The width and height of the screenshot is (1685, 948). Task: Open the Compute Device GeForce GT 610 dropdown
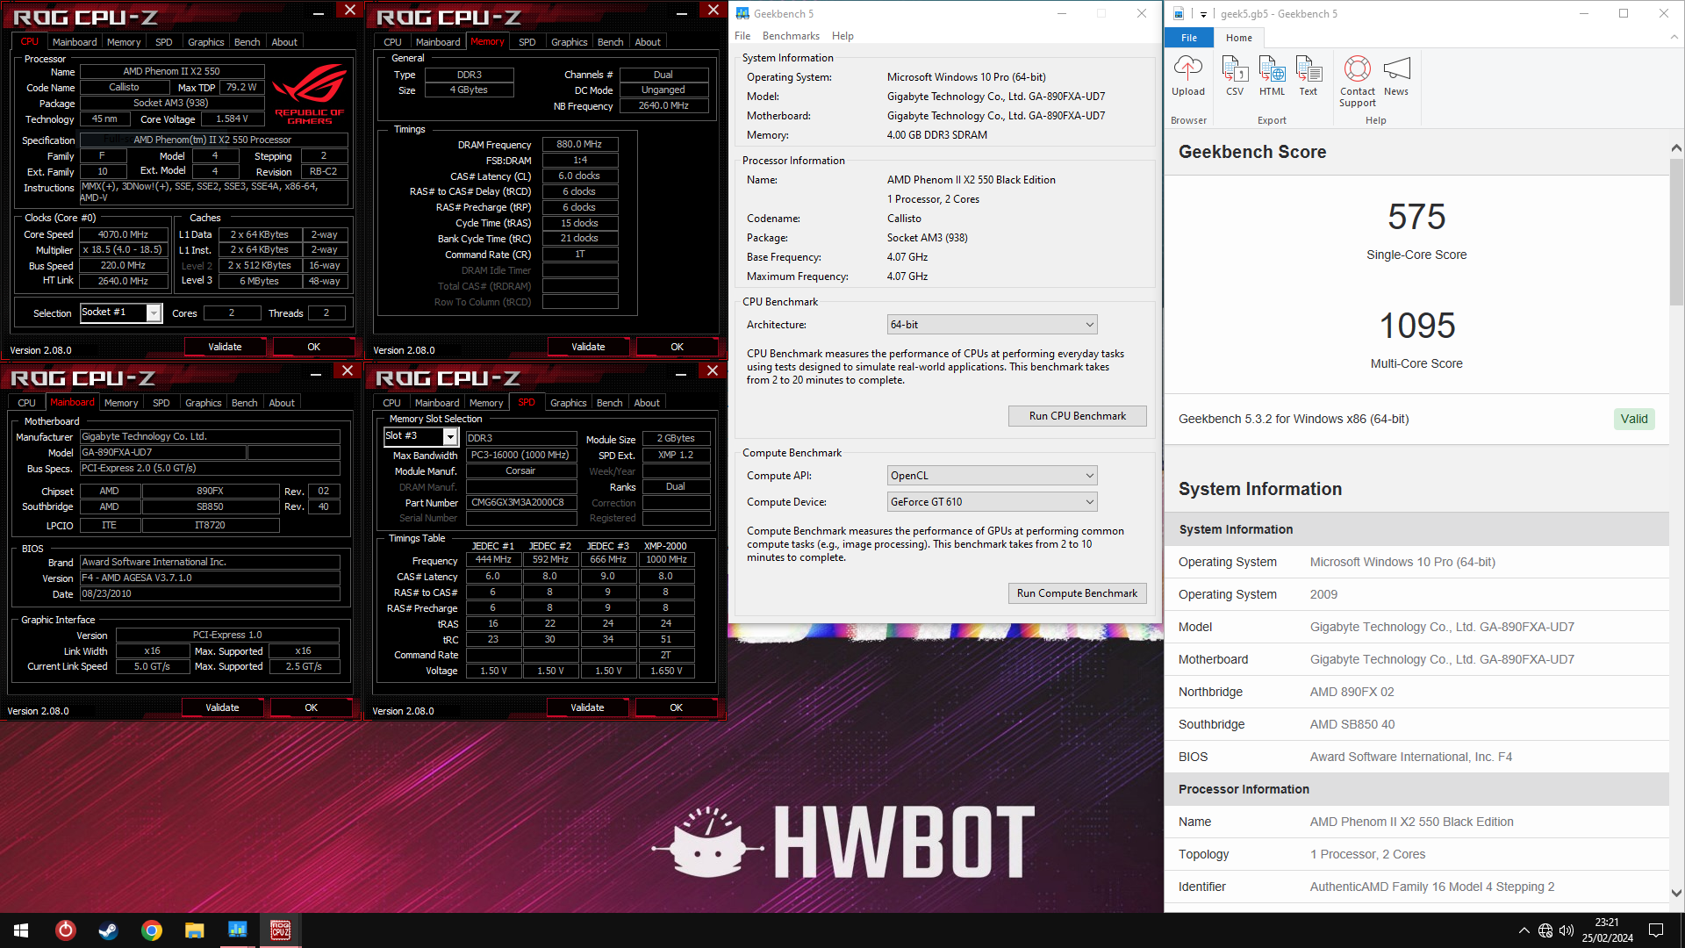(992, 502)
